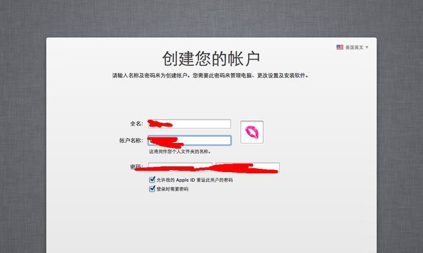Click the 创建您的帐户 heading
The height and width of the screenshot is (253, 423).
(x=211, y=59)
